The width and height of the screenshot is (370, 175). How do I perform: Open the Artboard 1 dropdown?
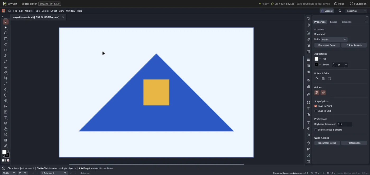(x=54, y=173)
